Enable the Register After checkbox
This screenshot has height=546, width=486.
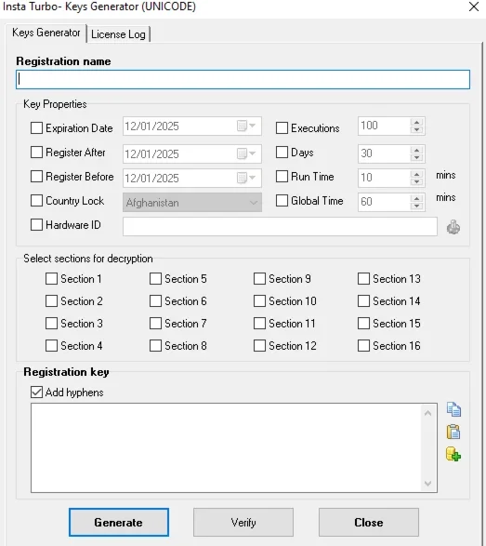[x=36, y=153]
